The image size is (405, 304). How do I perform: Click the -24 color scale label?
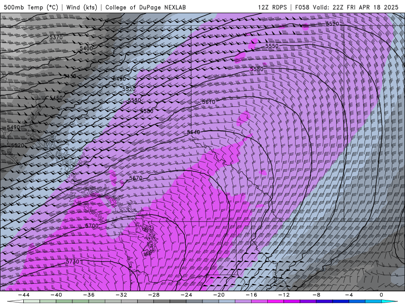(186, 295)
